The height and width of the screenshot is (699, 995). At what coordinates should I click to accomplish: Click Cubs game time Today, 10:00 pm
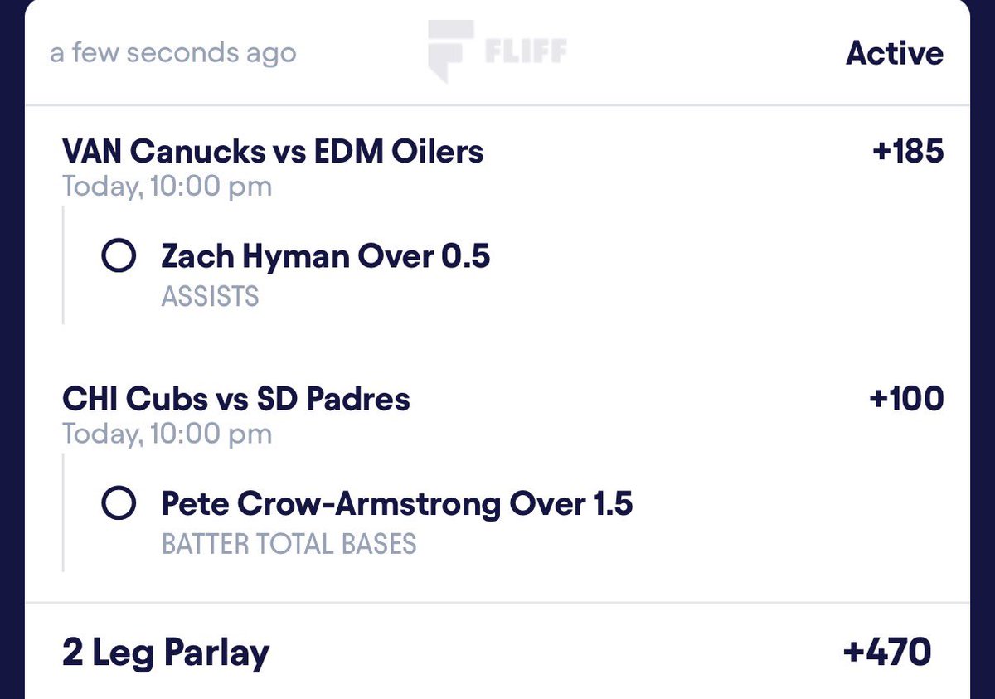pos(167,434)
